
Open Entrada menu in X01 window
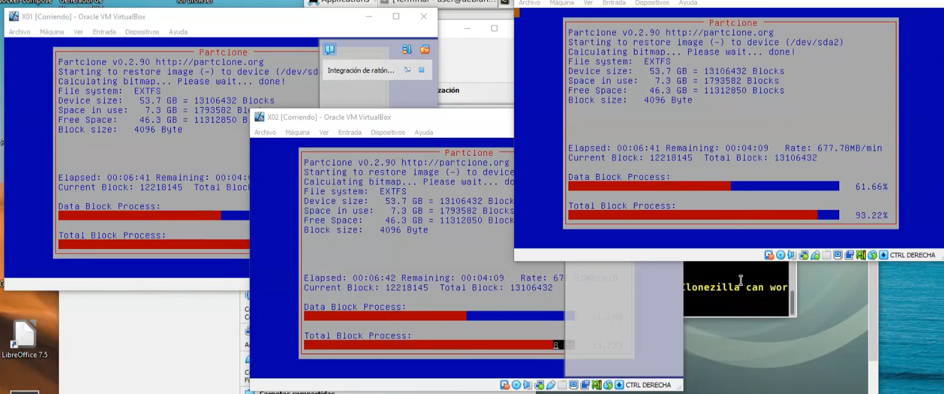(104, 32)
